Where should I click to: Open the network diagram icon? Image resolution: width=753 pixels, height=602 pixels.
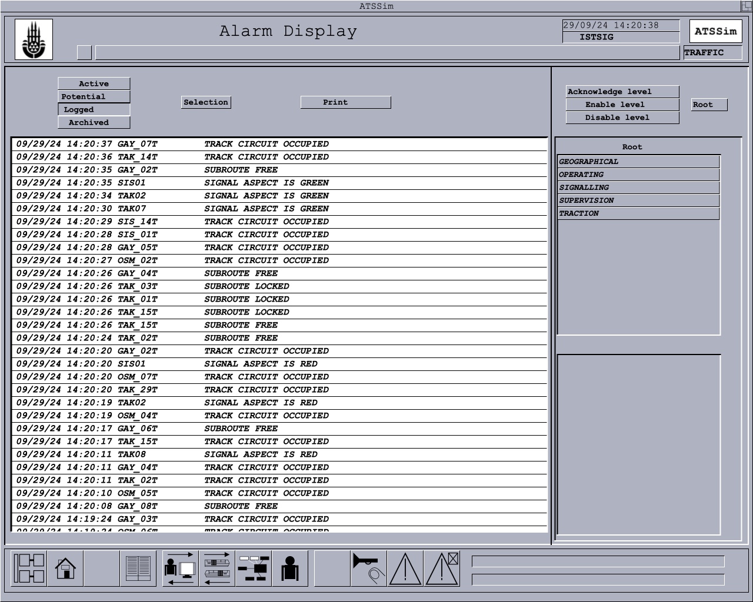pos(254,568)
